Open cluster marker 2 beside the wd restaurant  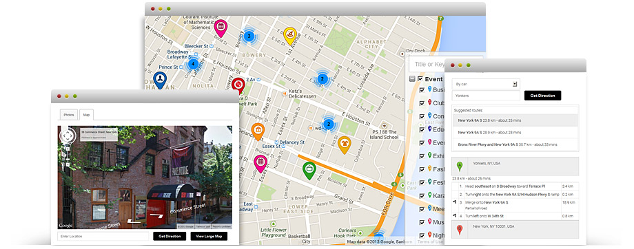pos(329,124)
